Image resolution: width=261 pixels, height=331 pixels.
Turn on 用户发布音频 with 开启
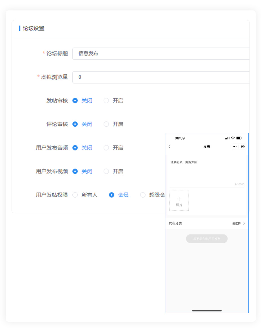tap(106, 148)
